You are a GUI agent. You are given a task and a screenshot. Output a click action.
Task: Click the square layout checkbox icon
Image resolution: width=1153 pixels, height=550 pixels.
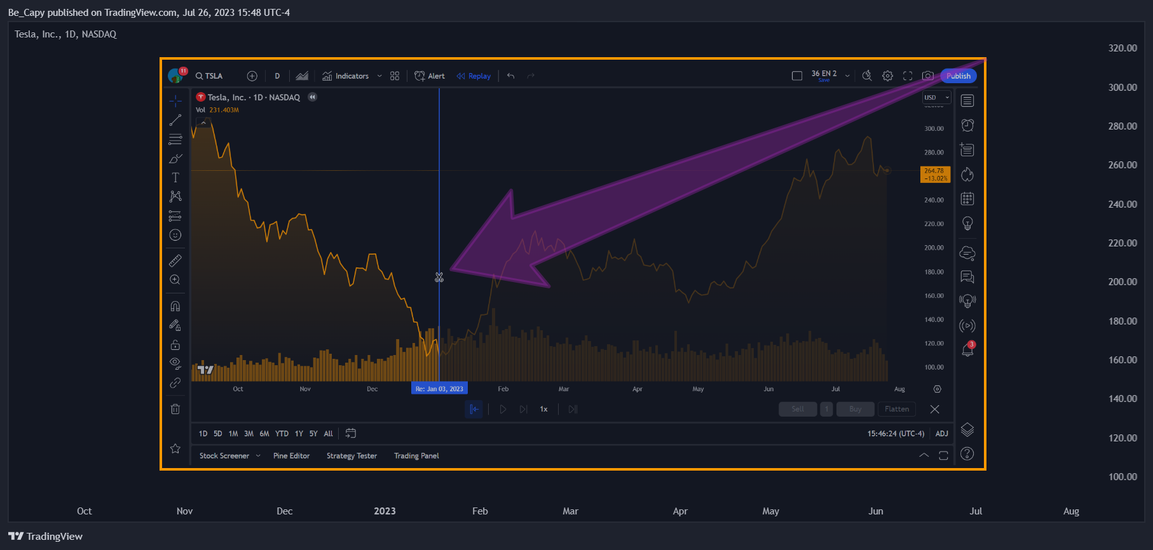click(797, 76)
